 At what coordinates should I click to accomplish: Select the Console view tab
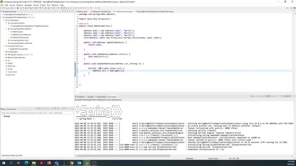pos(112,97)
